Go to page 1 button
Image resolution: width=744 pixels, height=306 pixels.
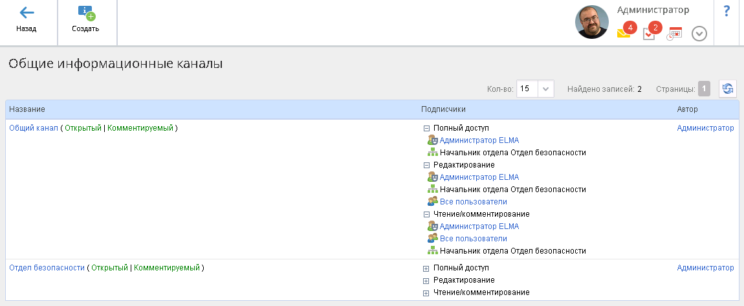tap(704, 89)
